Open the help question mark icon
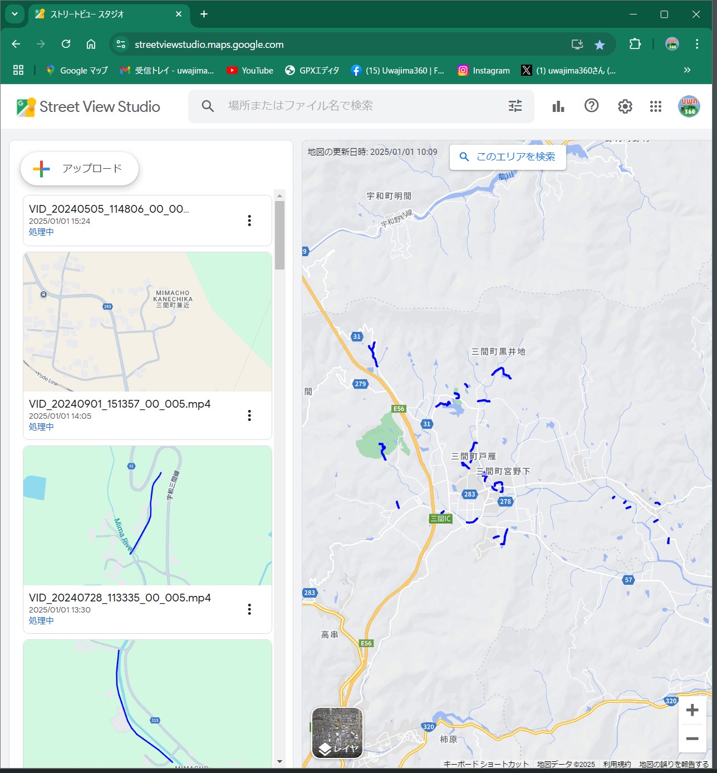The width and height of the screenshot is (717, 773). pyautogui.click(x=591, y=106)
